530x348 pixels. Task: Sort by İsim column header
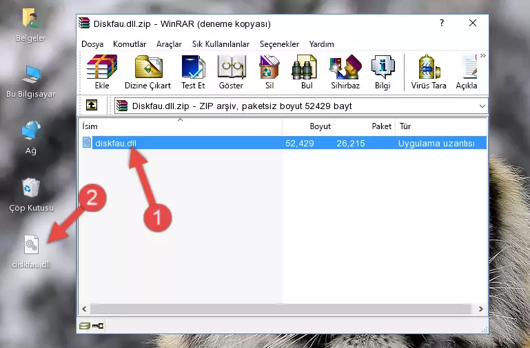coord(181,126)
